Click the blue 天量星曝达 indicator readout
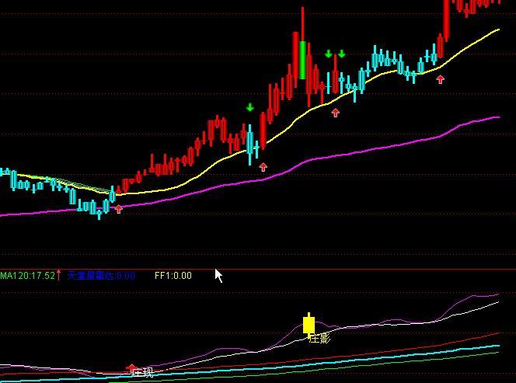Viewport: 516px width, 383px height. point(101,275)
